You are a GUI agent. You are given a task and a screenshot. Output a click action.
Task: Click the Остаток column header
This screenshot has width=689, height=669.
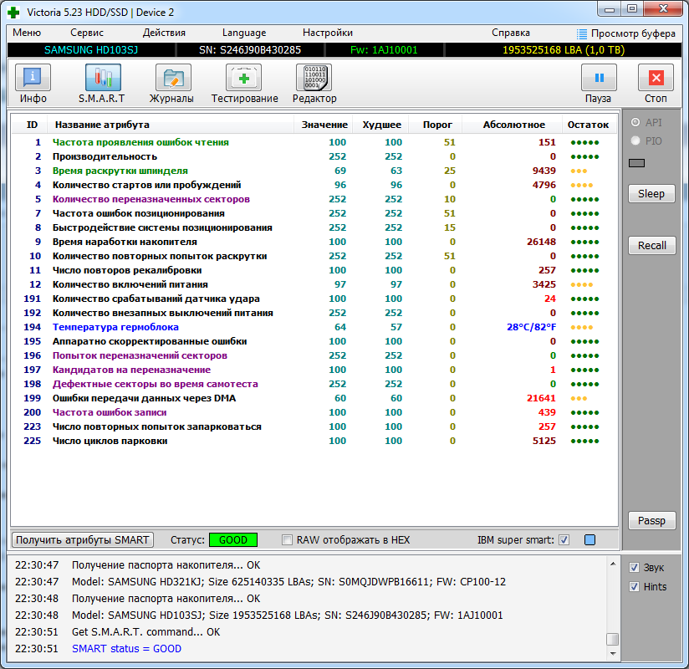(588, 125)
